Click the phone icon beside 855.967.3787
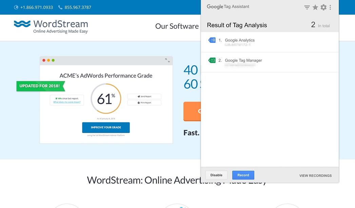Screen dimensions: 355x208 [60, 7]
